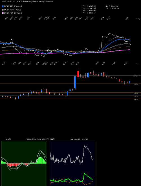Select the DOW PT value label
Image resolution: width=141 pixels, height=186 pixels.
click(13, 13)
